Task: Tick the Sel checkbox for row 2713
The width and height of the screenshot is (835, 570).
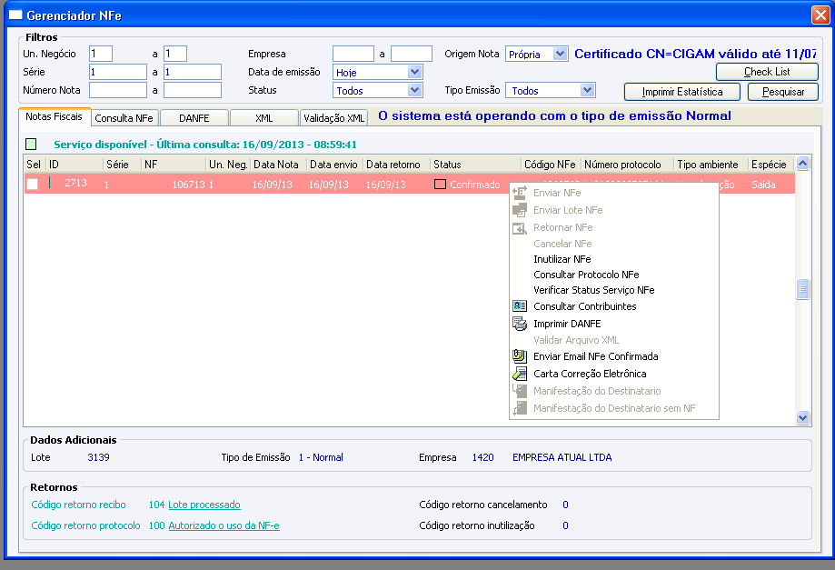Action: (x=33, y=185)
